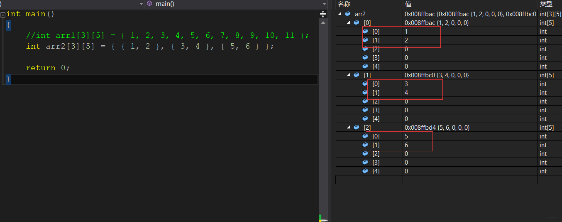Click the arr2 variable cube icon
562x222 pixels.
[348, 14]
